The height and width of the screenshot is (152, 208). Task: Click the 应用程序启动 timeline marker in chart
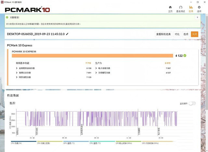(82, 130)
